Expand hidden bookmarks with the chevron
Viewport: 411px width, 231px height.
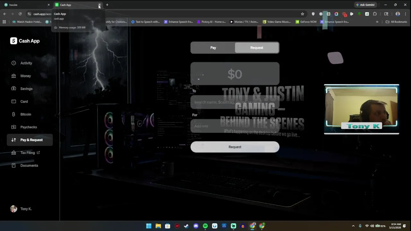tap(377, 22)
